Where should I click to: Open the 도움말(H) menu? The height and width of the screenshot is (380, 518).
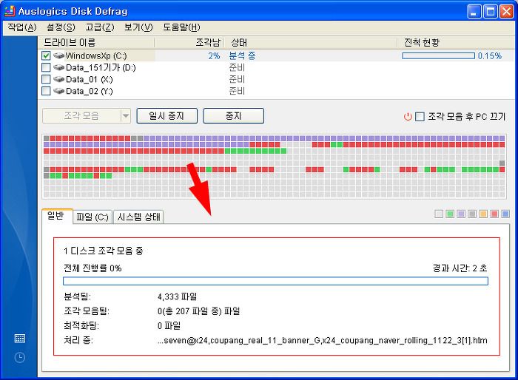pos(181,27)
